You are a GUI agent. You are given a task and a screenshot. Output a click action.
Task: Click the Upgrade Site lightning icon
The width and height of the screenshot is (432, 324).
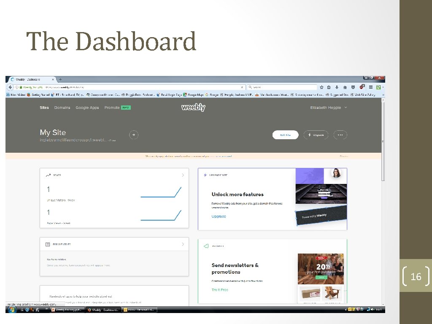coord(205,175)
